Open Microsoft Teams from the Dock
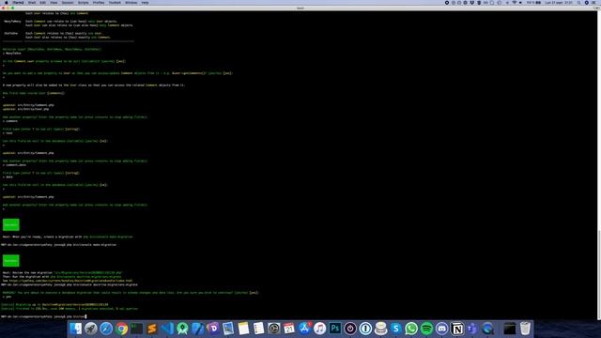 [472, 329]
